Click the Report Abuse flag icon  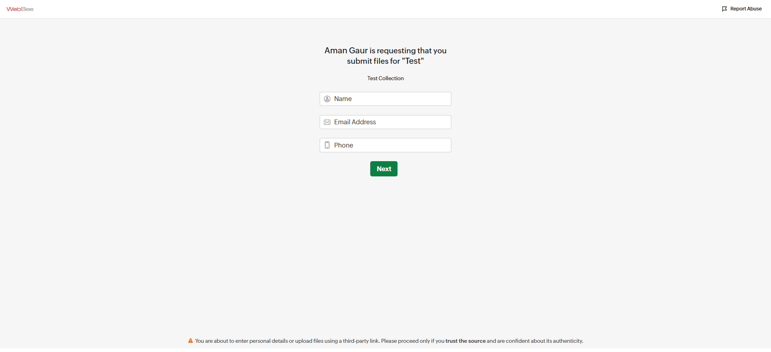[x=724, y=9]
